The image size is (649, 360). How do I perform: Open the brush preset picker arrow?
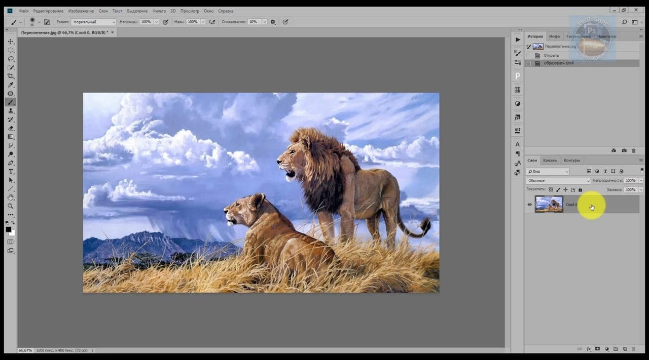click(39, 22)
